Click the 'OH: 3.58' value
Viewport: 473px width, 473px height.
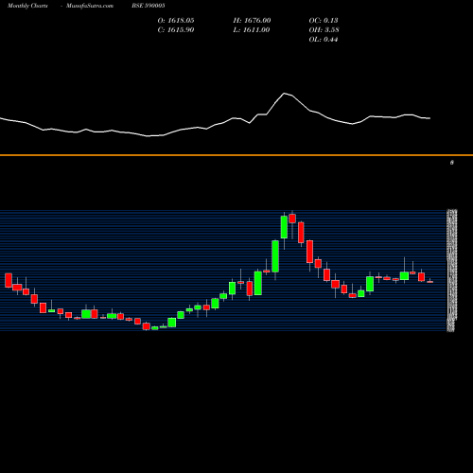[324, 30]
